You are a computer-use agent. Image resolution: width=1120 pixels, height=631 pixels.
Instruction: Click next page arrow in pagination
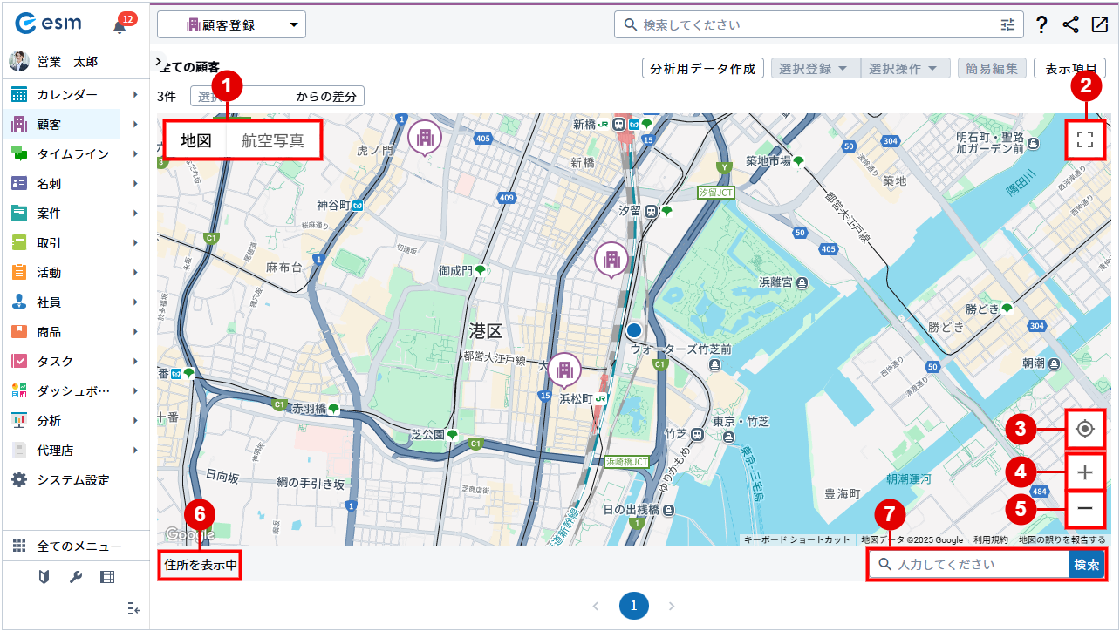point(672,605)
